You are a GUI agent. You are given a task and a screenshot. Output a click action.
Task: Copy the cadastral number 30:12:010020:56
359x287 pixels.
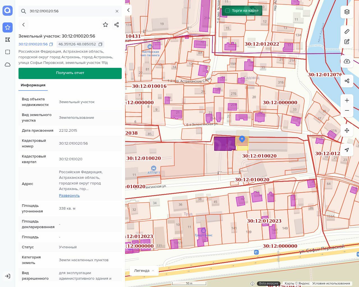tap(51, 44)
